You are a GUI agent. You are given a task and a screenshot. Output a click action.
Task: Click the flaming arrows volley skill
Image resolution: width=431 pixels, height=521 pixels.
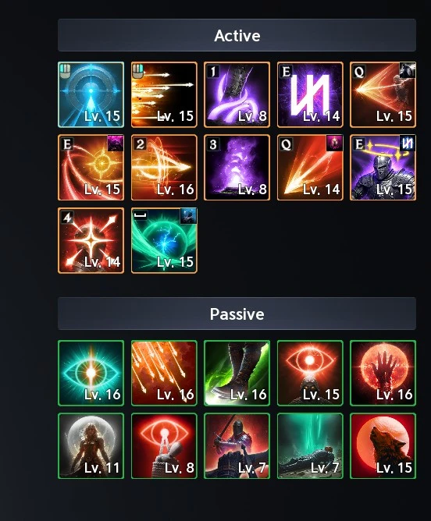pyautogui.click(x=164, y=94)
